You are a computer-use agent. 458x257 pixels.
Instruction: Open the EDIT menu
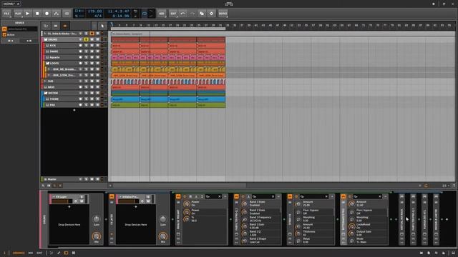pos(173,14)
